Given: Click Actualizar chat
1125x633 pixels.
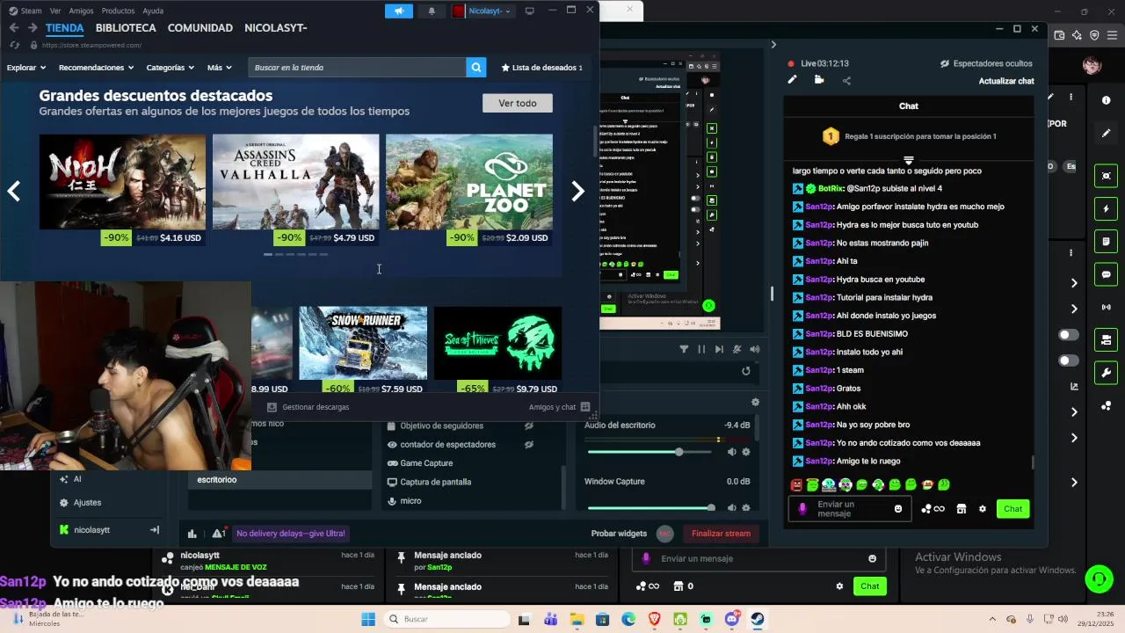Looking at the screenshot, I should 1006,81.
